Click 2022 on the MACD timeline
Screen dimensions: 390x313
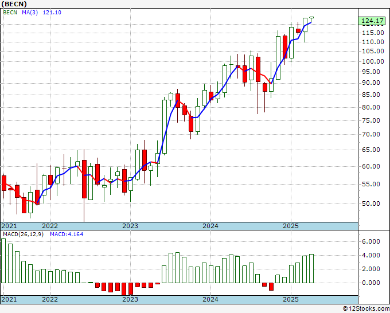tap(50, 299)
